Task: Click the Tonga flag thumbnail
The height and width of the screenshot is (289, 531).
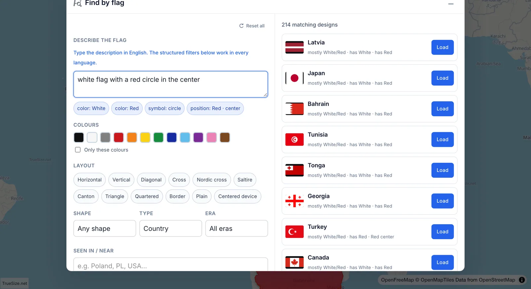Action: (294, 170)
